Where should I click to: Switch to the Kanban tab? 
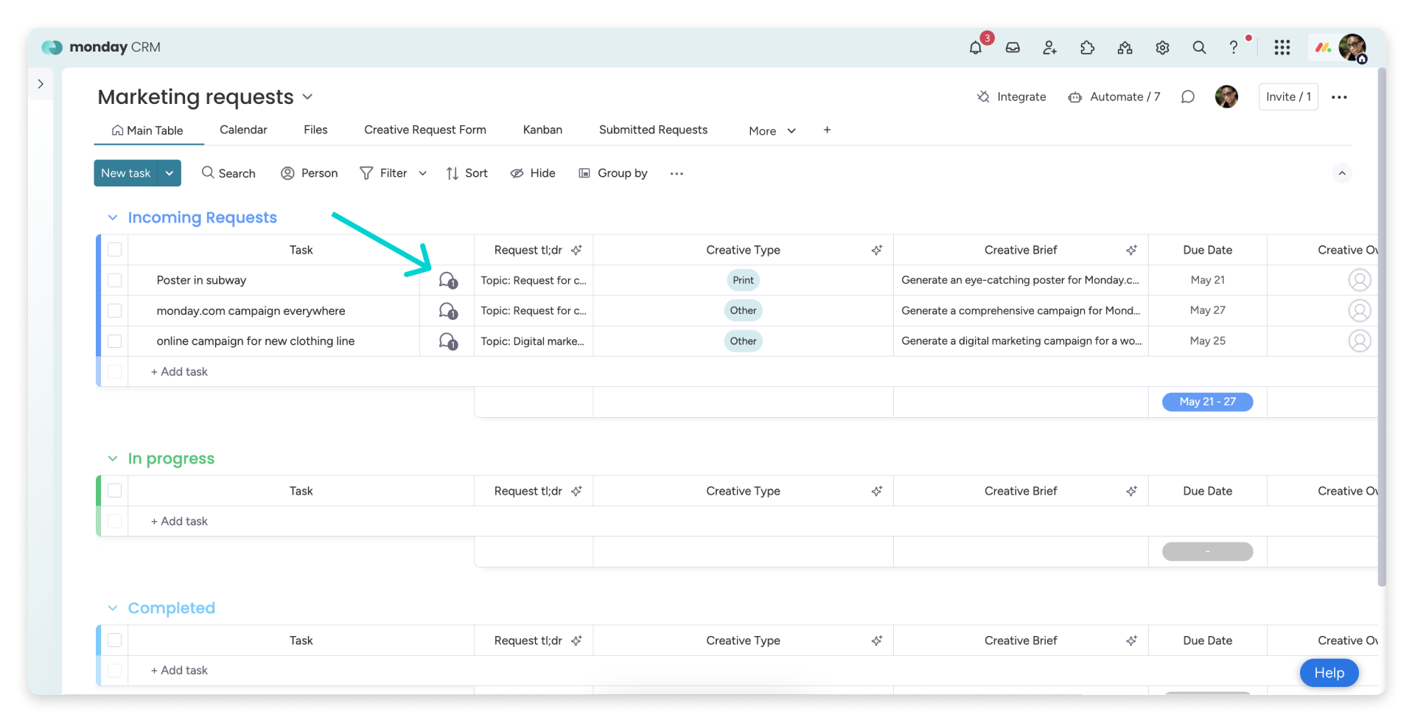click(542, 130)
